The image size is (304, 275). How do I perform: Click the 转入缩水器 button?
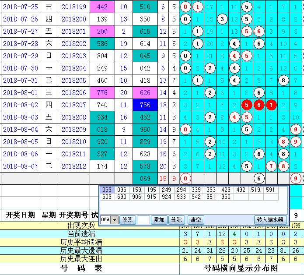pos(270,220)
